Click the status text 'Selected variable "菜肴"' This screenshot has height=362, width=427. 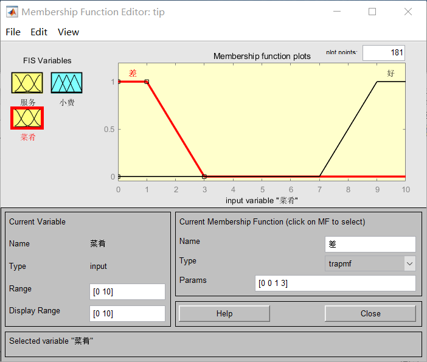51,341
